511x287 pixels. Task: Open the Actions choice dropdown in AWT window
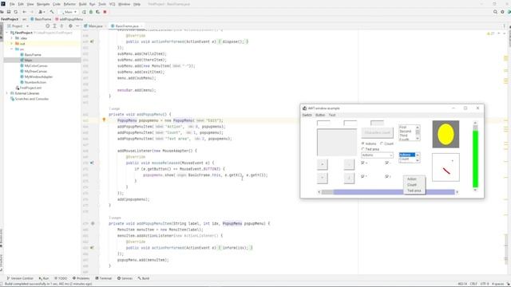[377, 155]
